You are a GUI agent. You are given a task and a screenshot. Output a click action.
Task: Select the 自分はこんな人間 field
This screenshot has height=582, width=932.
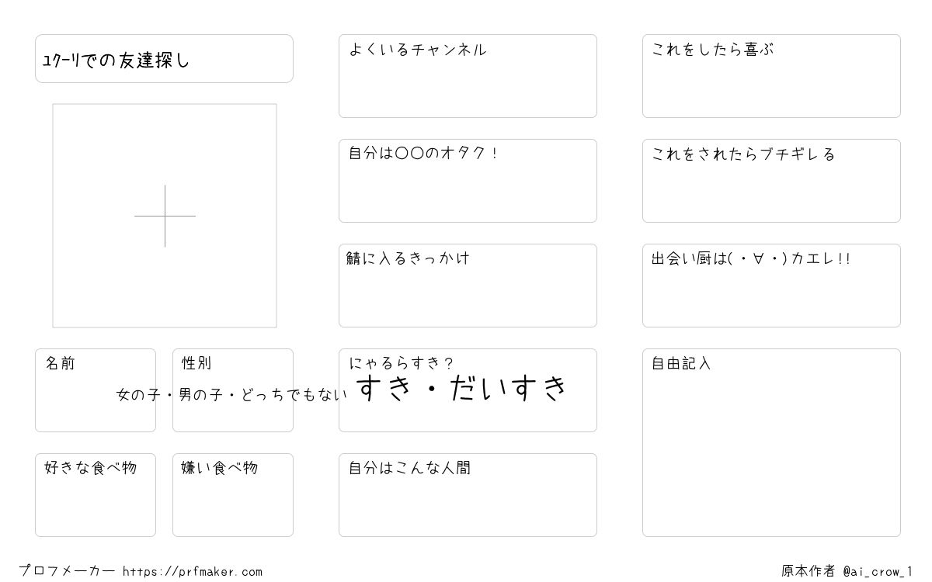point(468,495)
